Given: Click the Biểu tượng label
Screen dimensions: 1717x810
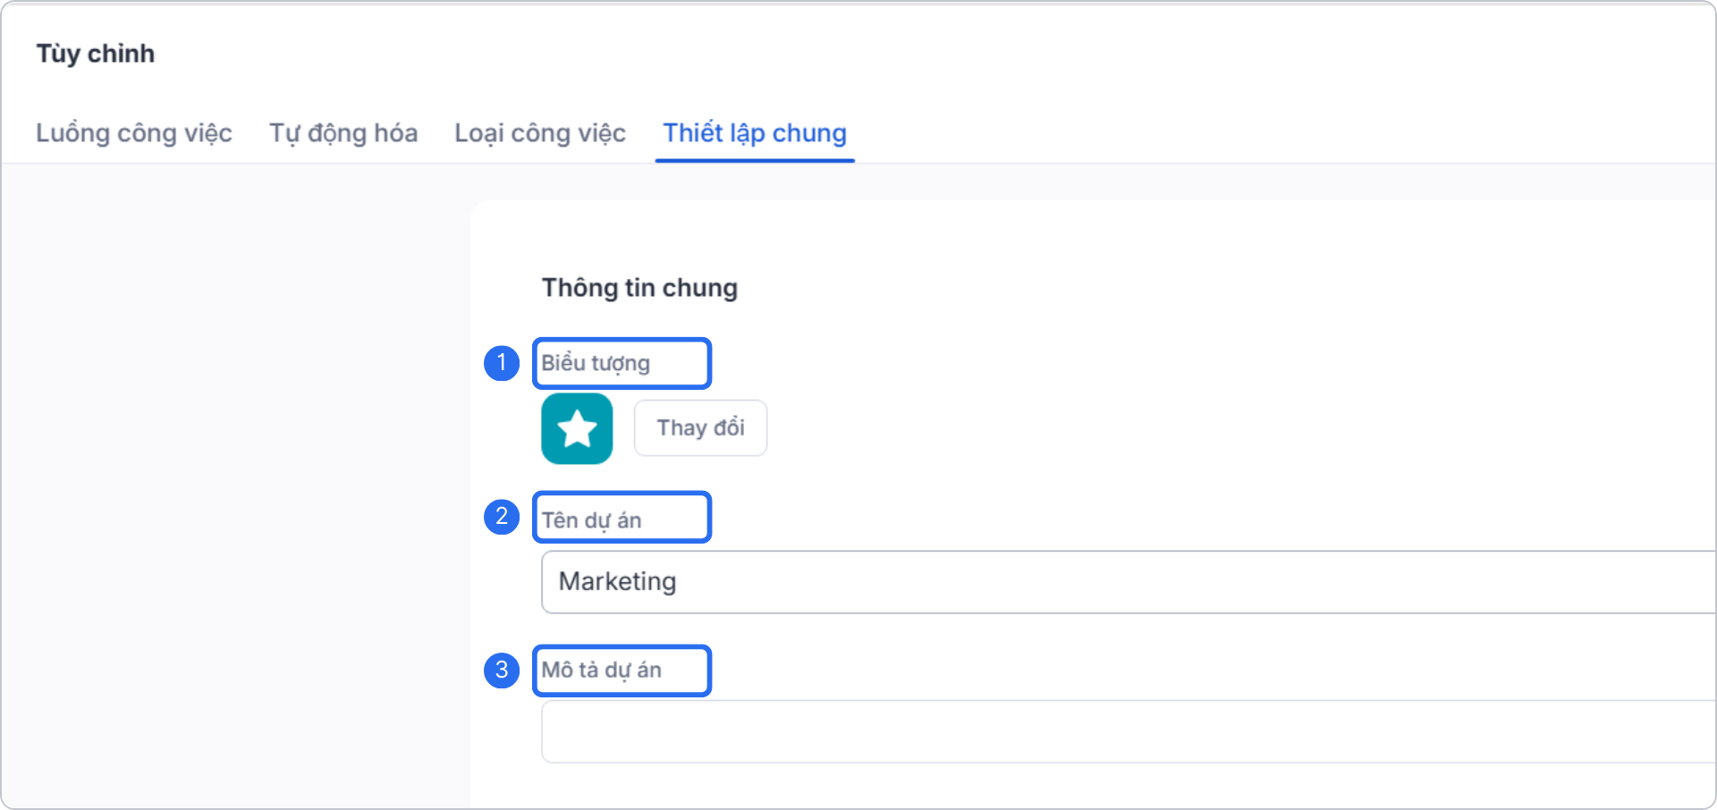Looking at the screenshot, I should point(622,363).
